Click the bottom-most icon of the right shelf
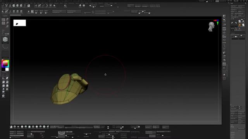 point(224,79)
